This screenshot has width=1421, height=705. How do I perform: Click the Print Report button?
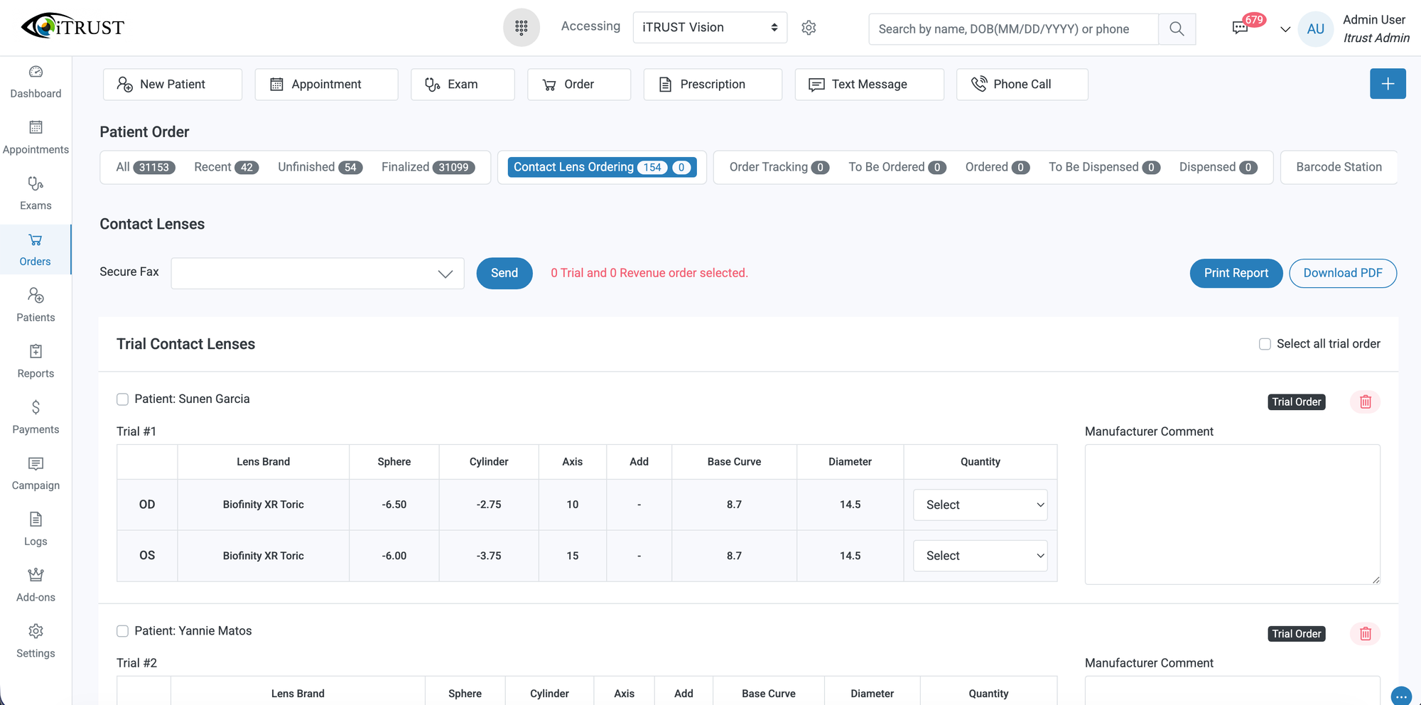[1236, 274]
